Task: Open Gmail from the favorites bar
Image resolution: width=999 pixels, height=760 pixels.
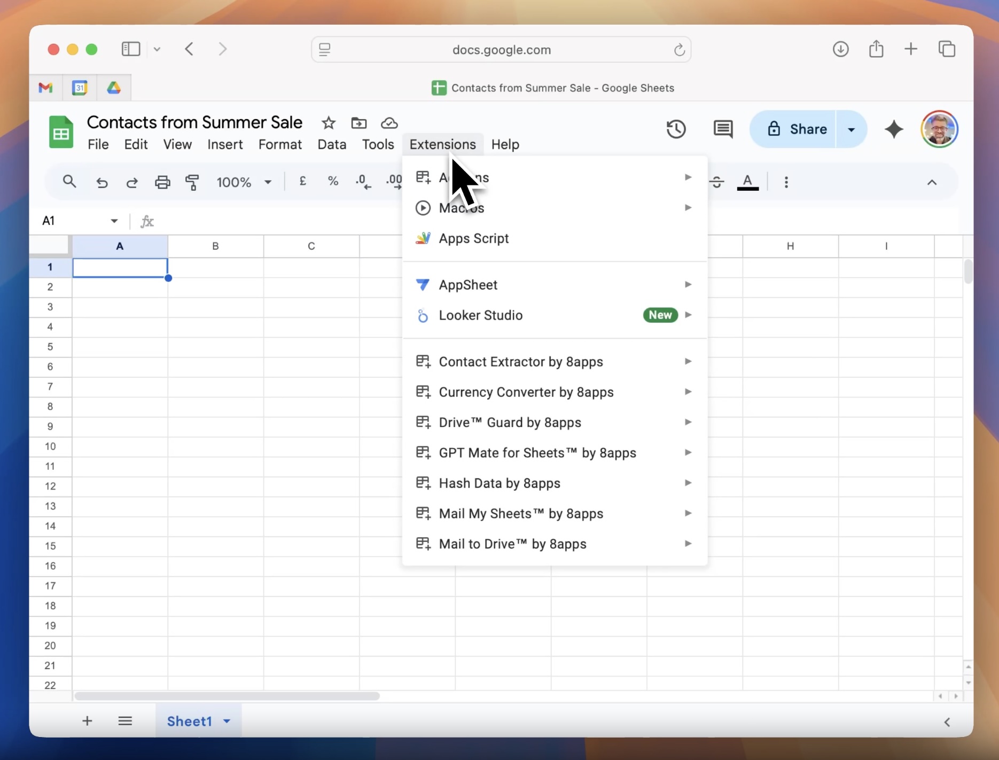Action: 45,87
